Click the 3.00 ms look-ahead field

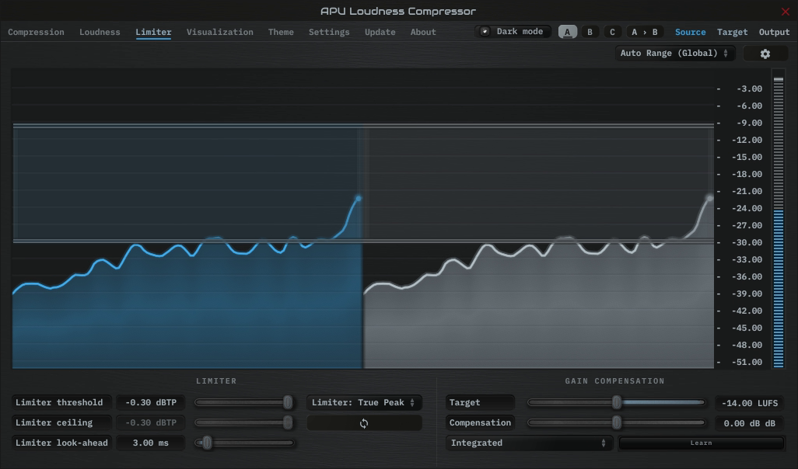tap(151, 443)
